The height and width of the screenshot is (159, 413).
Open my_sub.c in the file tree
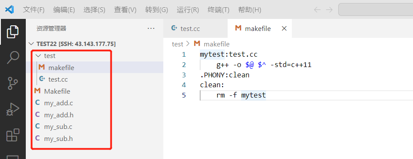(x=95, y=127)
